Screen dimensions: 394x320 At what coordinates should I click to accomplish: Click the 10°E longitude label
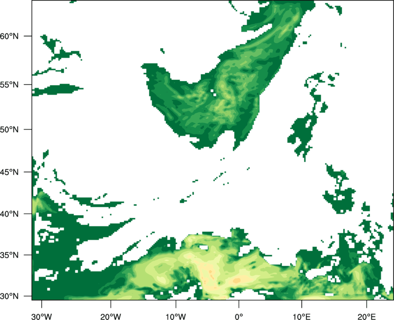coord(301,317)
